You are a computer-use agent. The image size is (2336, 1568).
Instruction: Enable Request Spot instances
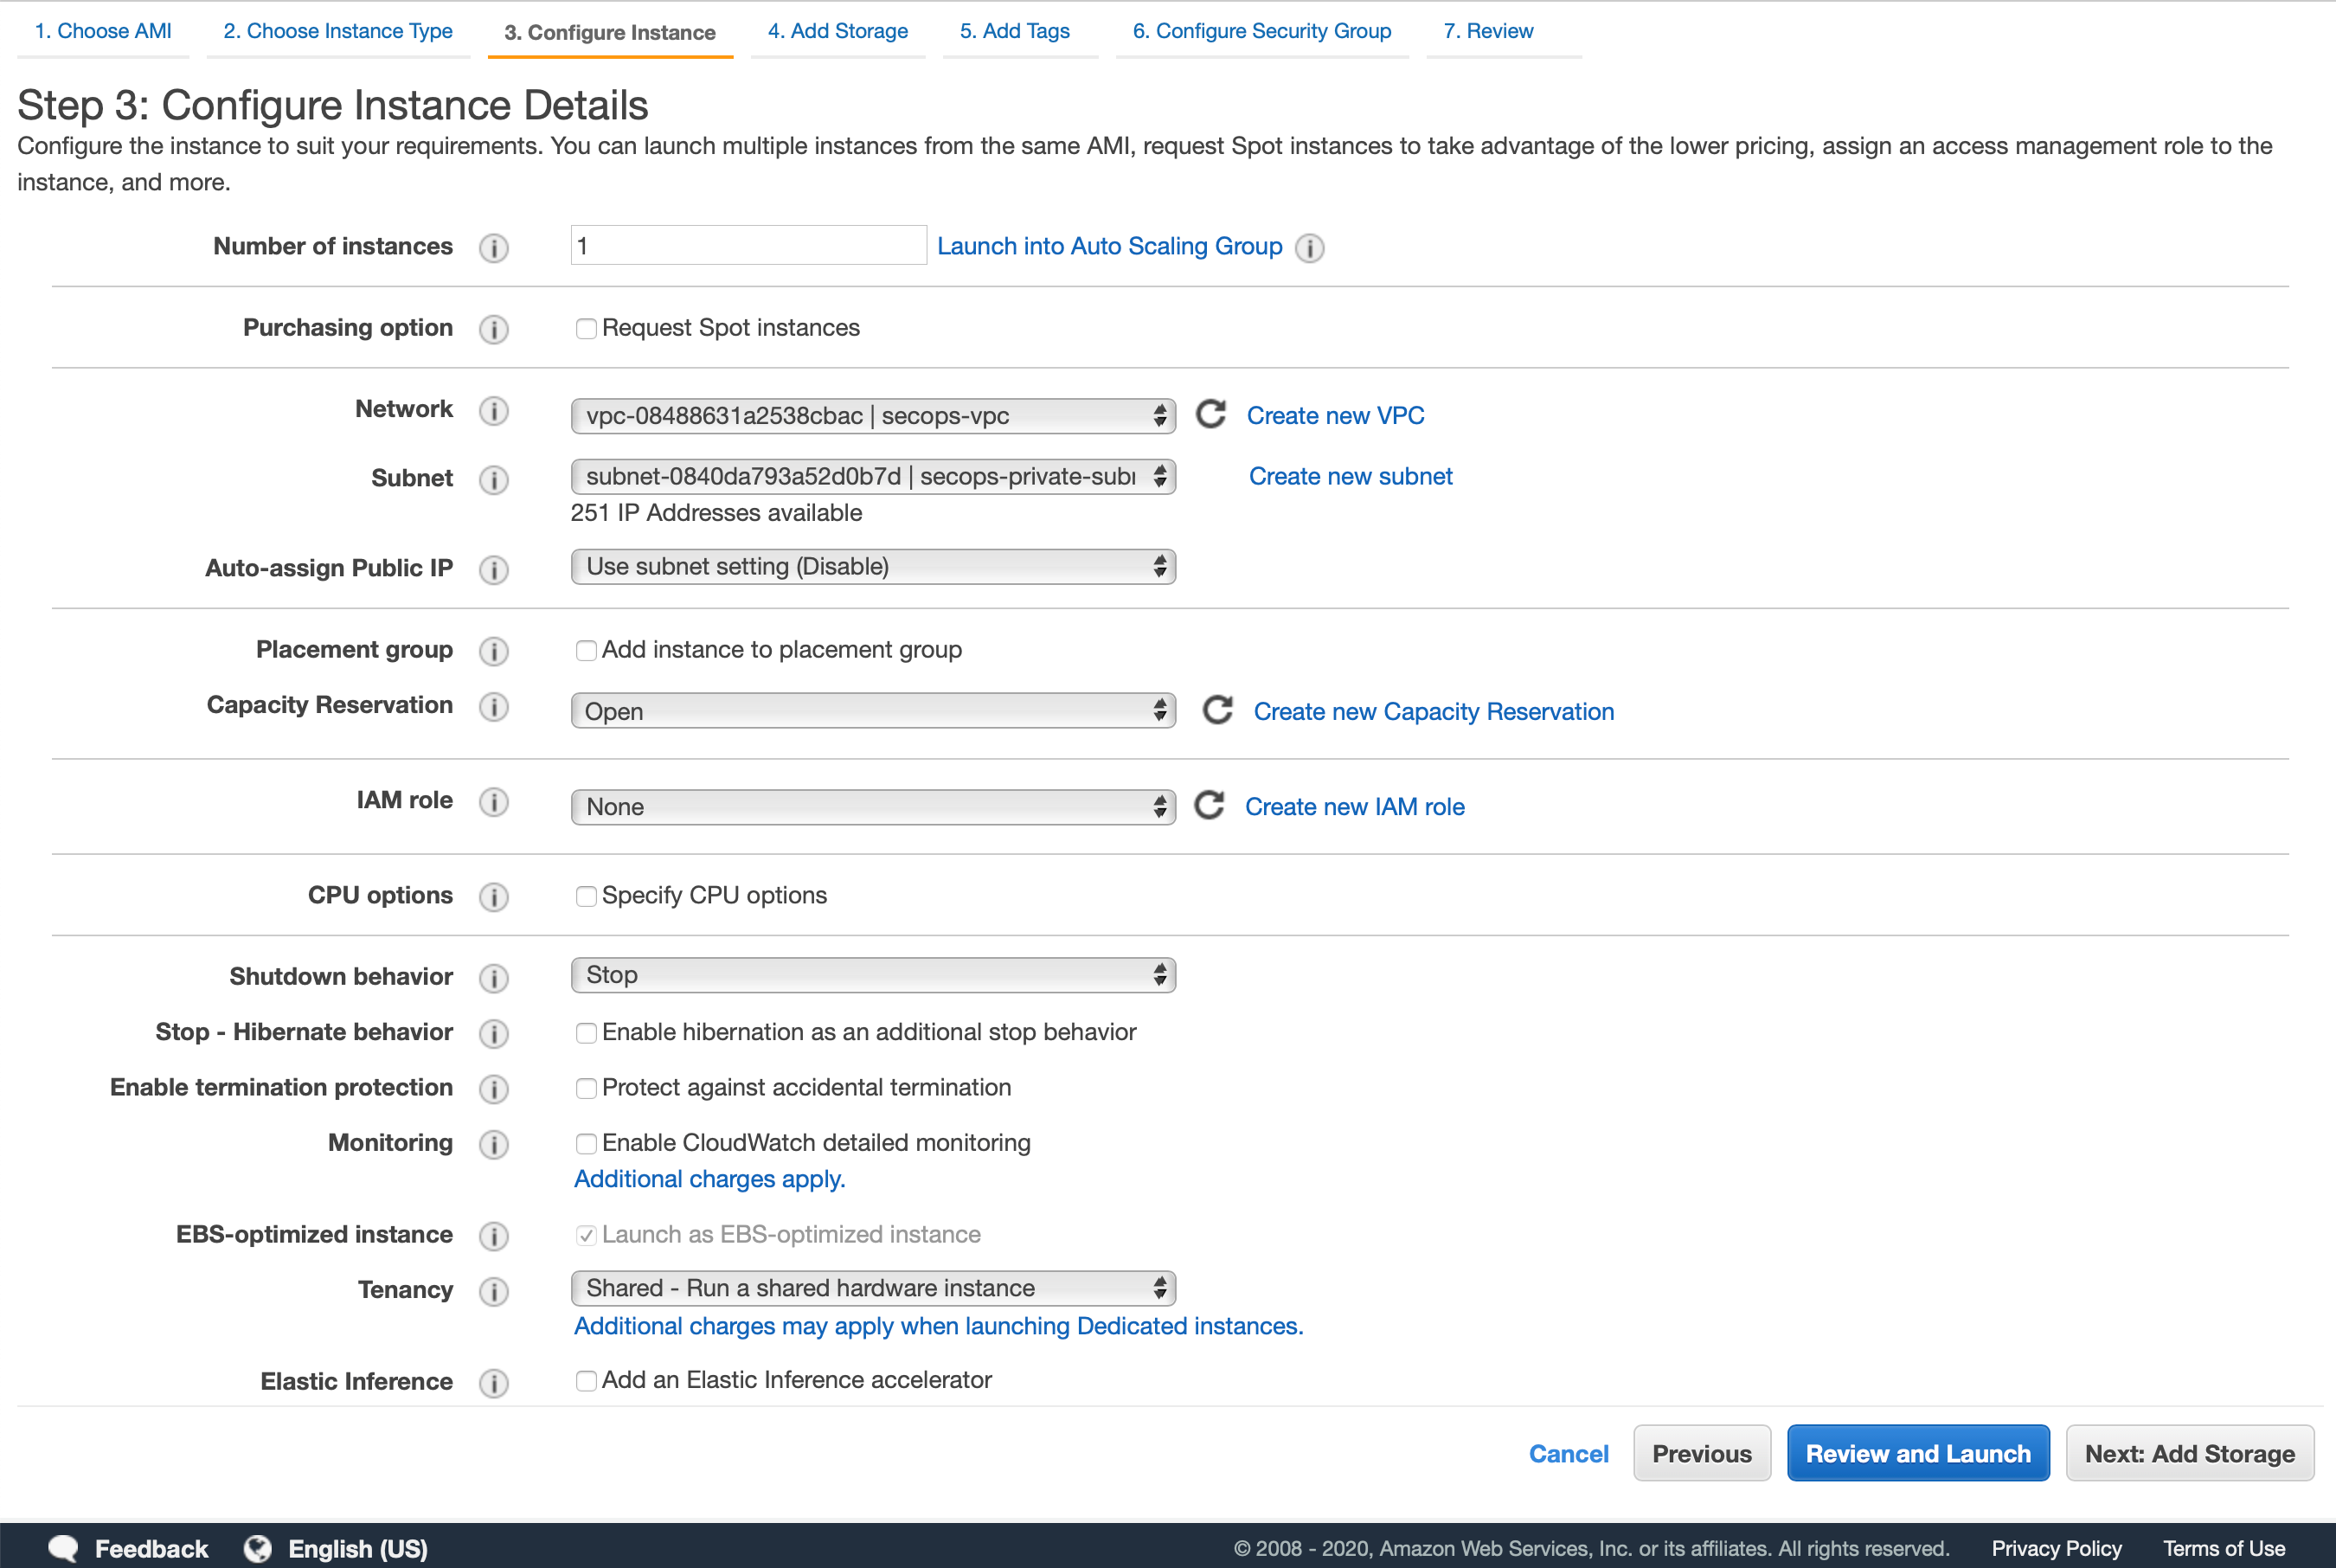(x=587, y=328)
